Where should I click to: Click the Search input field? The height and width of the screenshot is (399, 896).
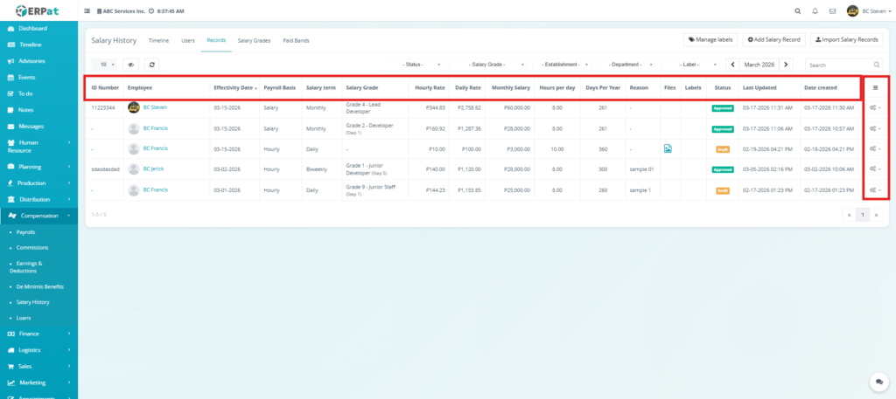click(x=838, y=65)
